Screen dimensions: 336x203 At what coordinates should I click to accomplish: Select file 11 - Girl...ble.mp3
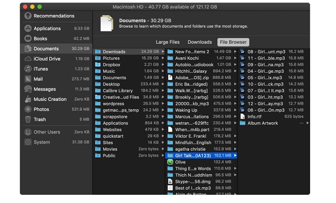274,58
